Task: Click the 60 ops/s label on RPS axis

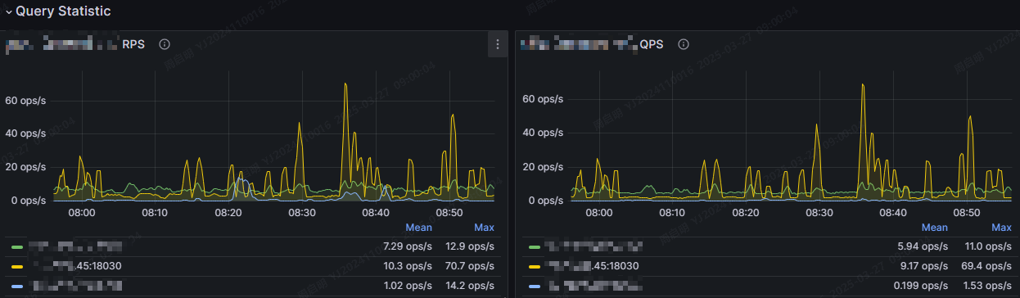Action: 26,100
